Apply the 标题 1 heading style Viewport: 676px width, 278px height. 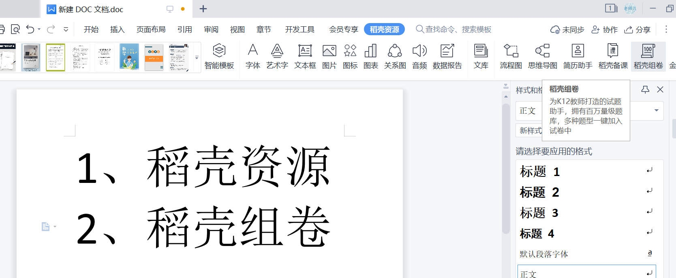coord(586,172)
